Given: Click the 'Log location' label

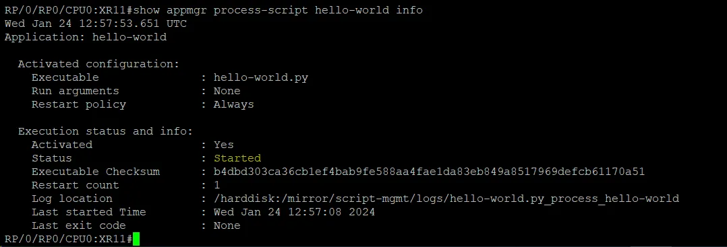Looking at the screenshot, I should (x=72, y=199).
